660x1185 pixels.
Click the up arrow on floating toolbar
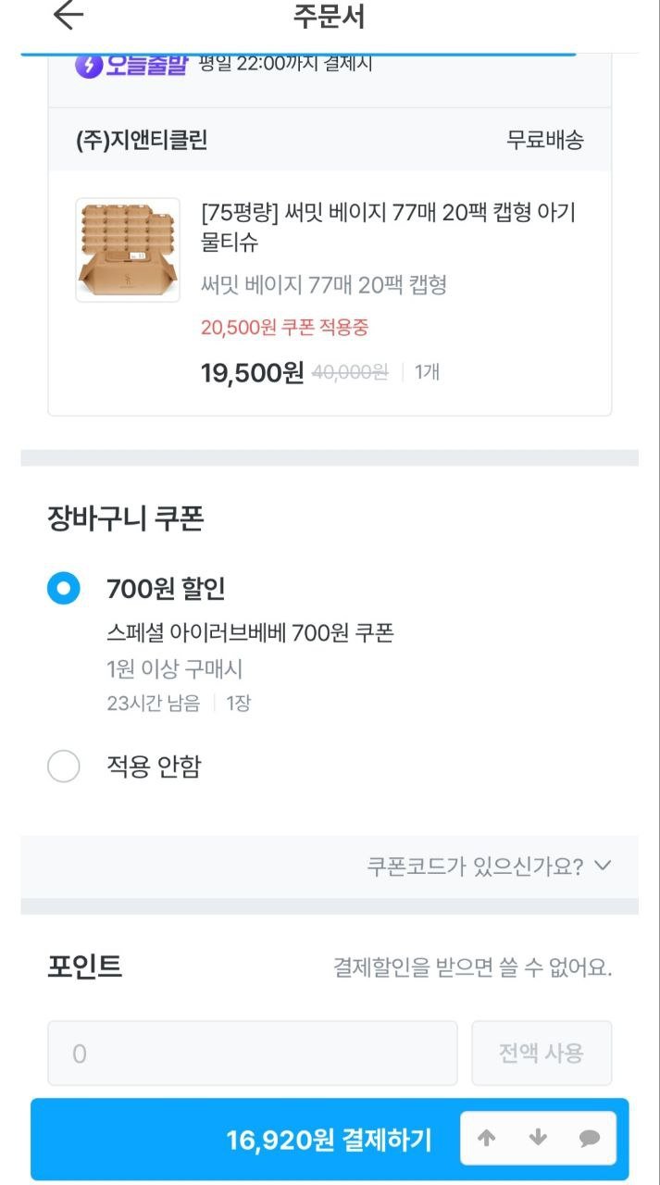(x=487, y=1139)
